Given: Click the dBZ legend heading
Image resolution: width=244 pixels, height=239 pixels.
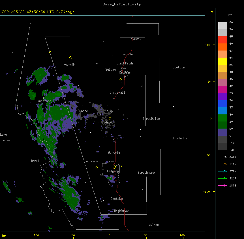Looking at the screenshot, I should [229, 15].
